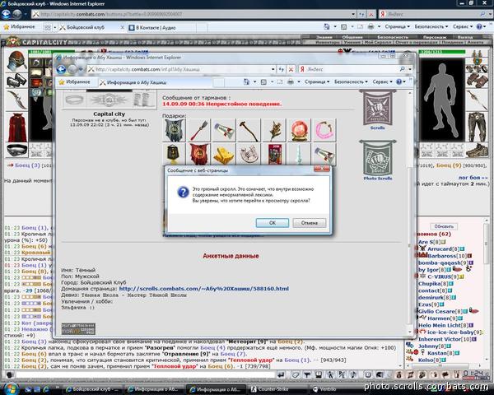
Task: Select player Kastan in the list
Action: click(437, 353)
